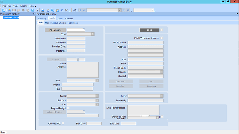Click the Undo arrow icon
Viewport: 239px width, 134px height.
coord(62,10)
